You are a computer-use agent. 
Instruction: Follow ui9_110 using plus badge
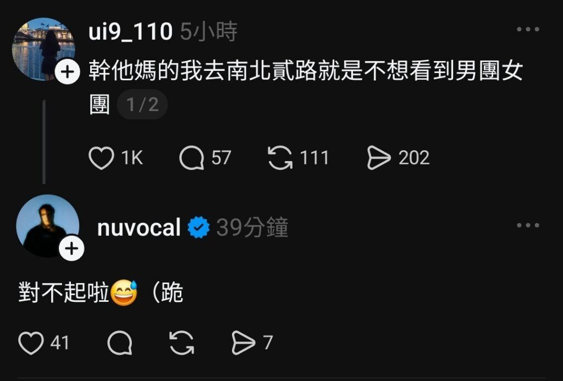click(x=67, y=72)
